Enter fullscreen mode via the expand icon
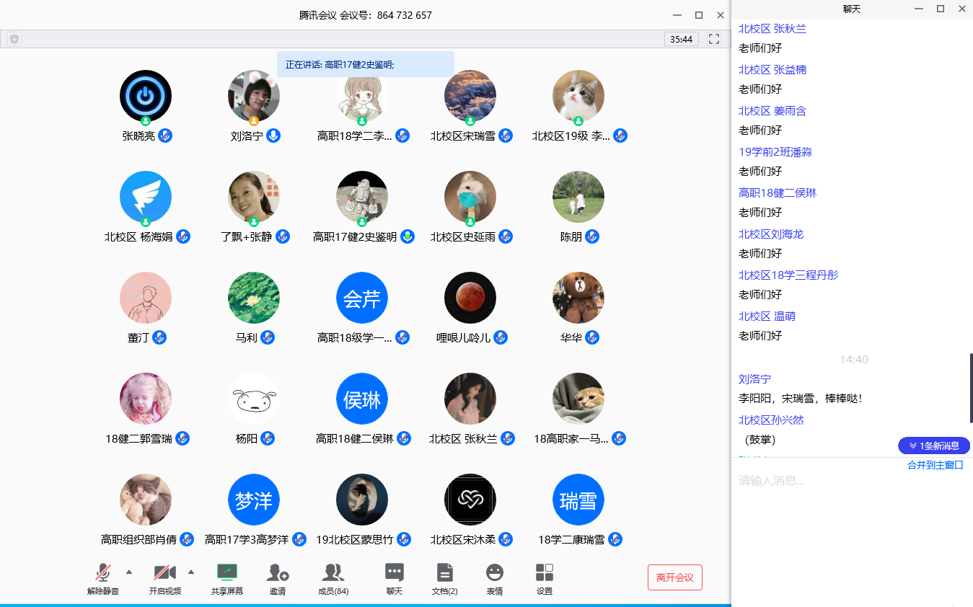Viewport: 973px width, 607px height. pos(713,39)
